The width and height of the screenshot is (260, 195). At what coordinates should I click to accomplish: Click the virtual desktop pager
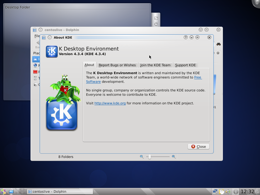(x=20, y=191)
